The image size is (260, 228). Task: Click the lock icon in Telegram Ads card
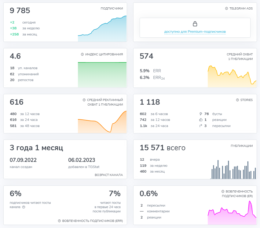[x=195, y=23]
